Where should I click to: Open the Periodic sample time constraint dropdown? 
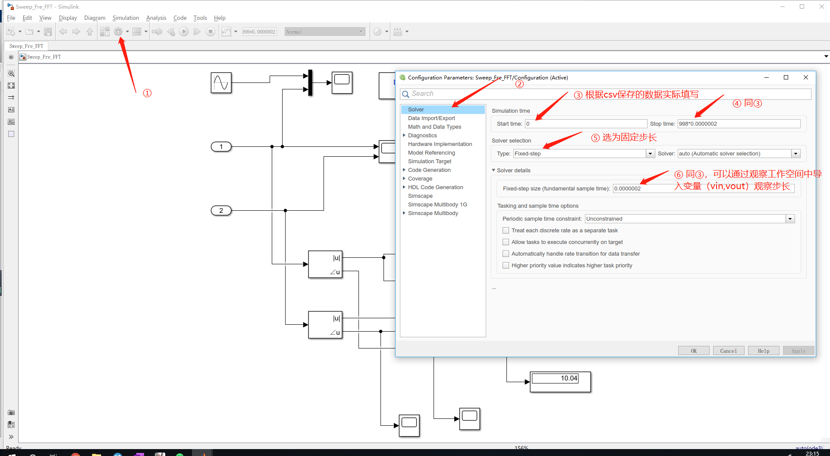(790, 218)
